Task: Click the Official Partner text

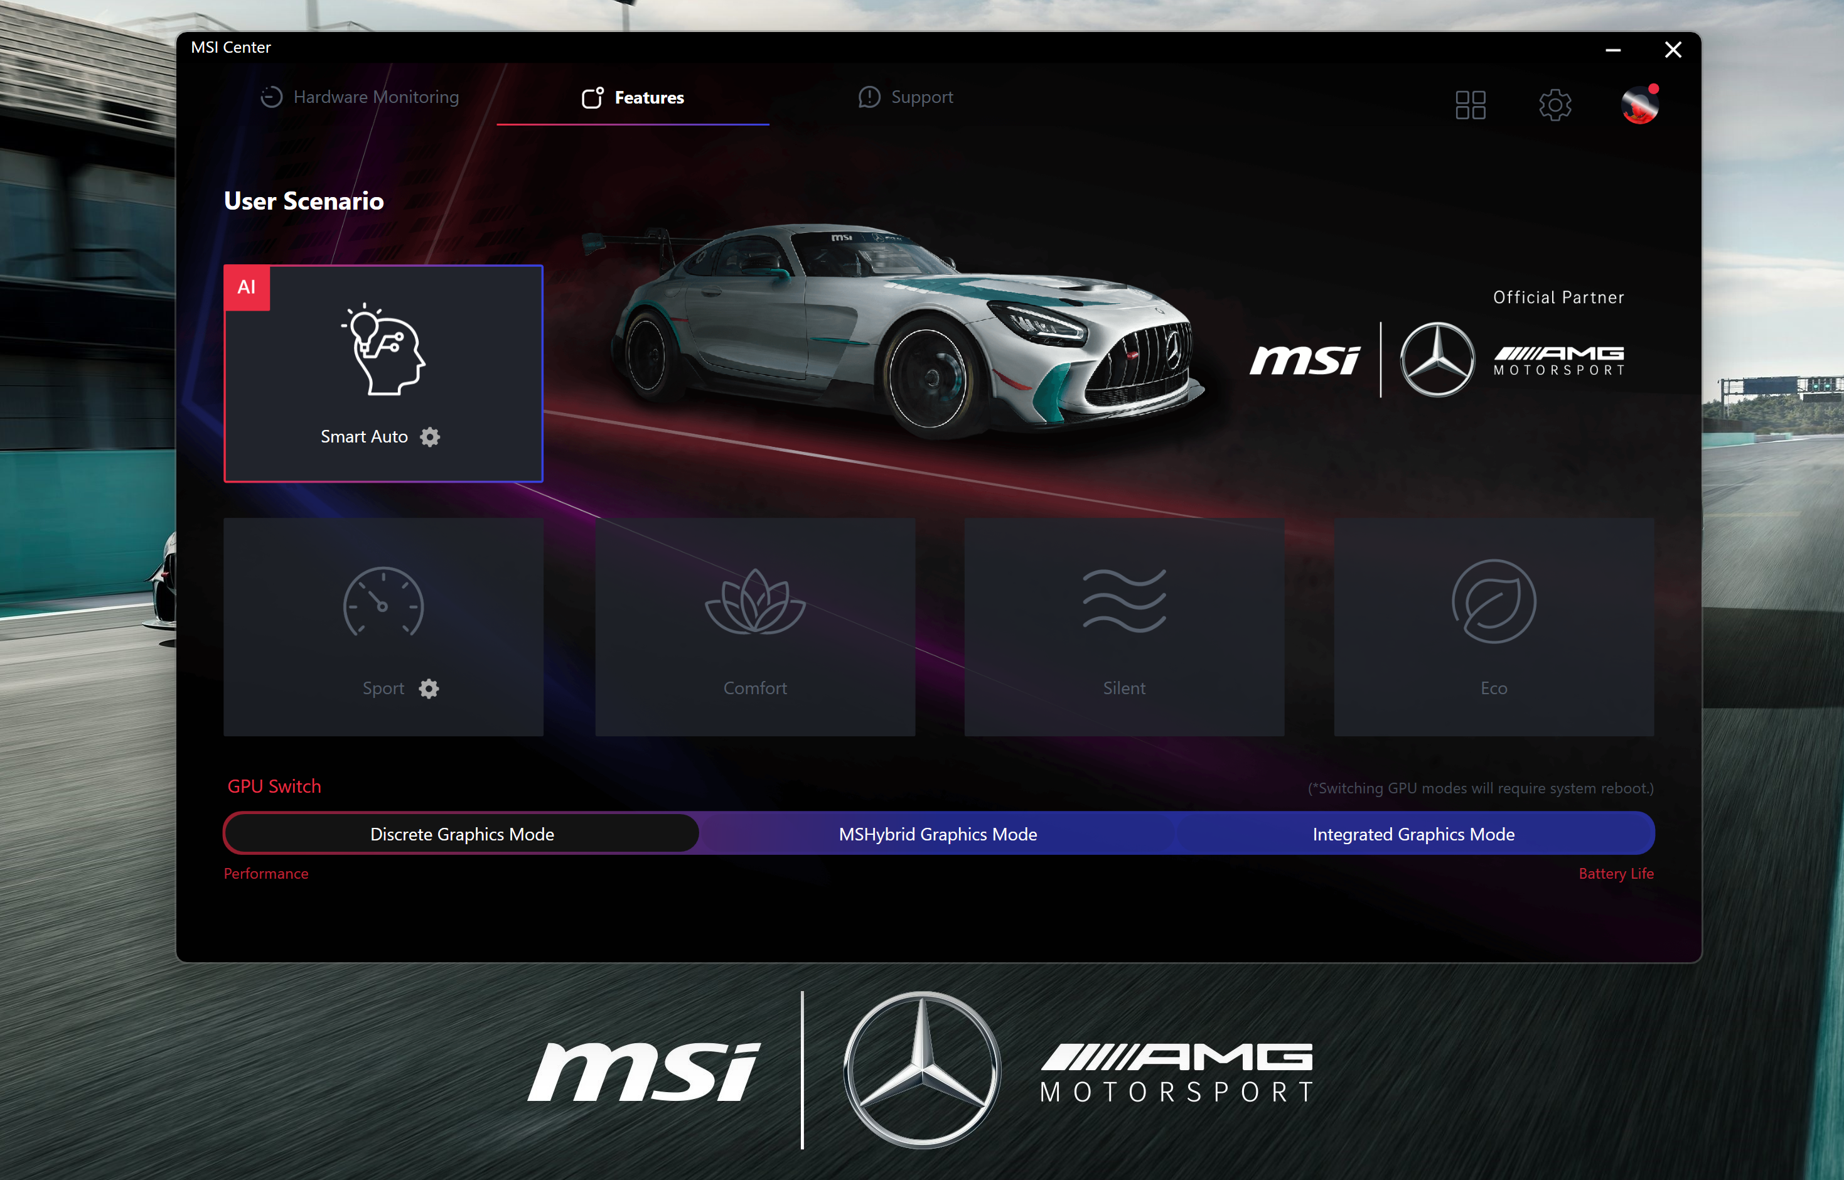Action: click(1558, 298)
